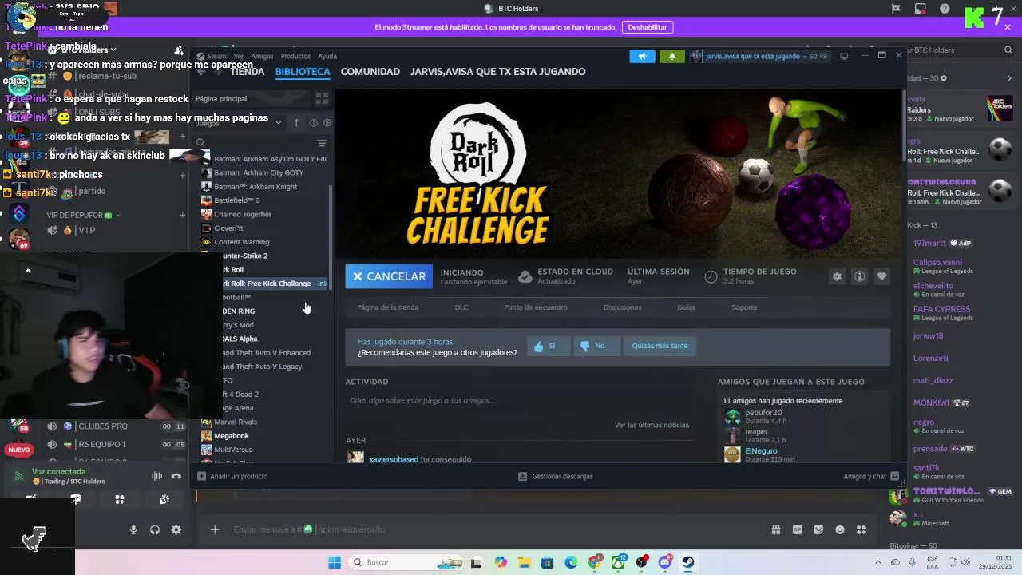Disconnect from Discord voice channel
This screenshot has height=575, width=1022.
click(x=176, y=476)
